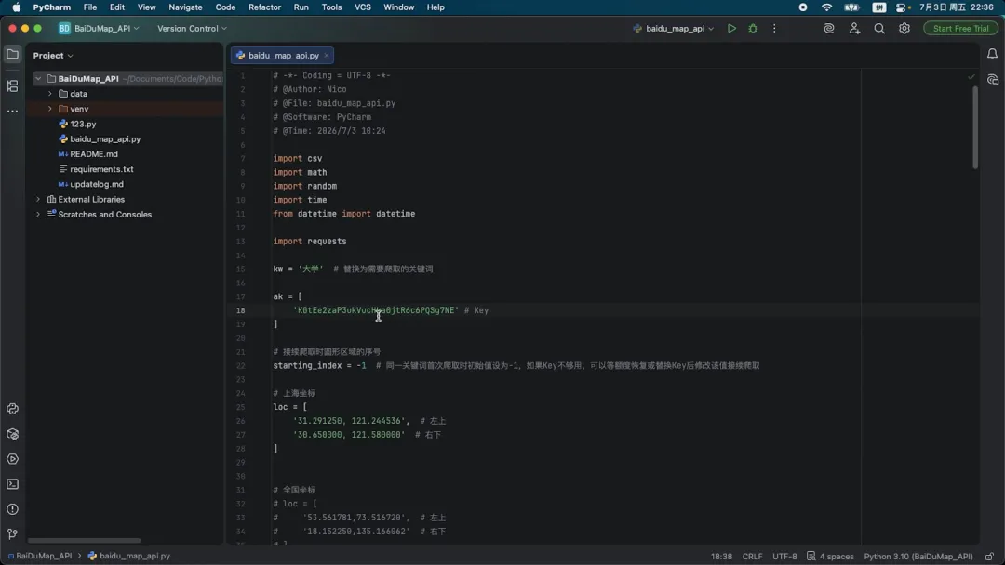Open the Terminal tool window
Image resolution: width=1005 pixels, height=565 pixels.
point(12,484)
